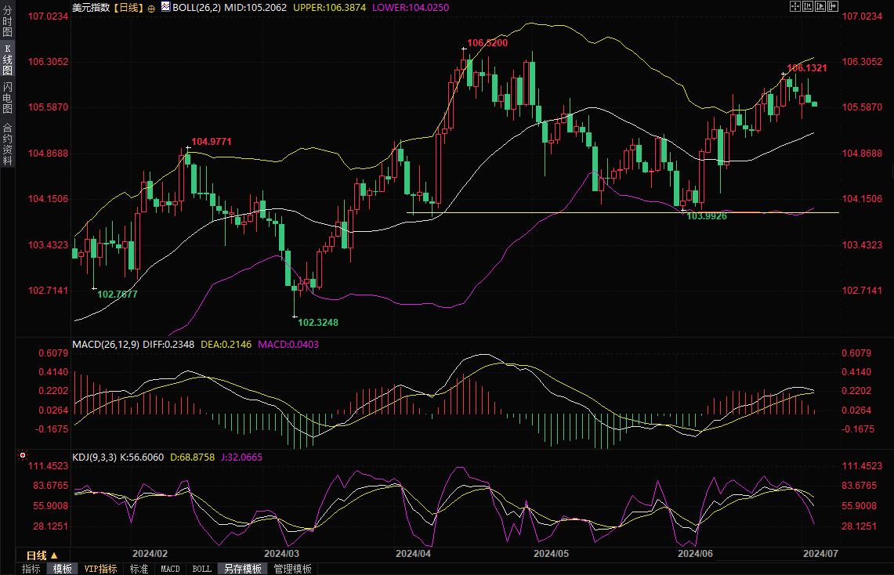The height and width of the screenshot is (575, 894).
Task: Click the chart playback axis icon
Action: [x=820, y=6]
